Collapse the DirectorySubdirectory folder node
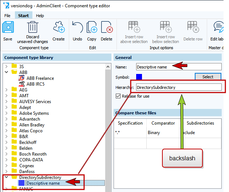The image size is (229, 192). (7, 177)
